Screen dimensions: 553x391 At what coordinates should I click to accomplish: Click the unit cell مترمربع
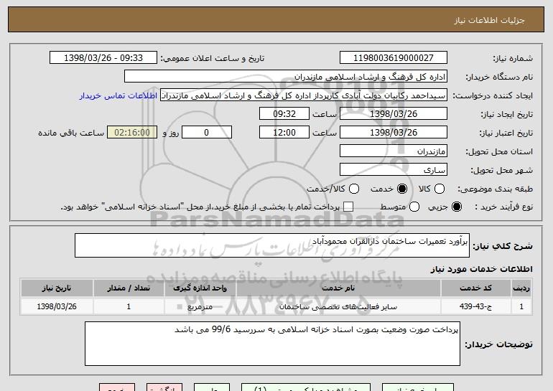pyautogui.click(x=200, y=307)
